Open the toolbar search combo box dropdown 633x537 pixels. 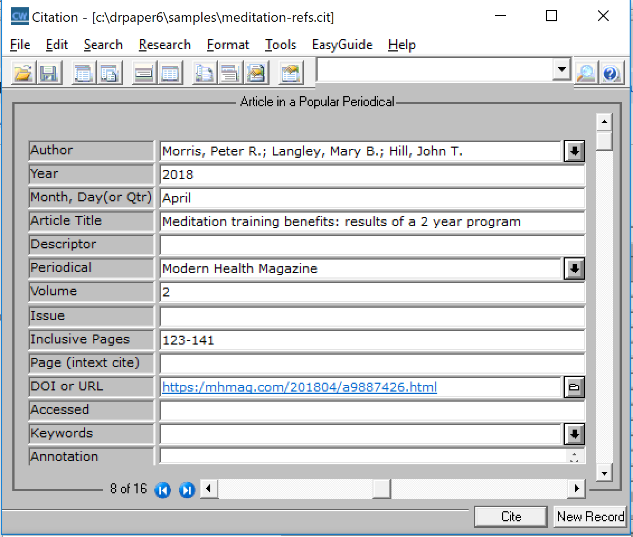[560, 70]
